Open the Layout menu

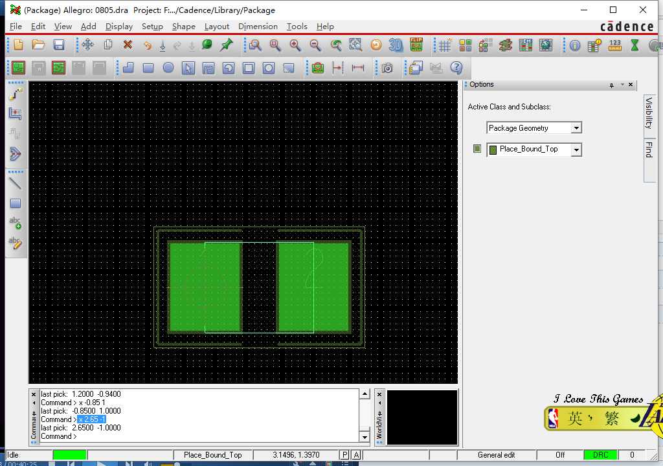coord(216,27)
